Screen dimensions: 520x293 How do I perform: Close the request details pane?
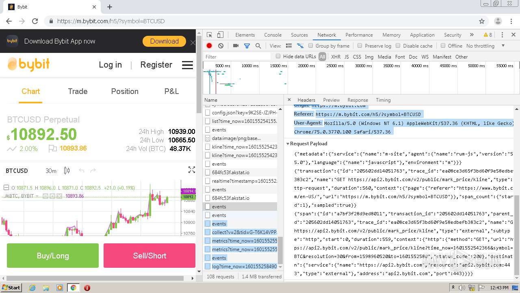(x=289, y=100)
